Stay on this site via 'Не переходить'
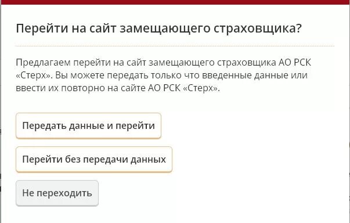350x223 pixels. [x=57, y=193]
